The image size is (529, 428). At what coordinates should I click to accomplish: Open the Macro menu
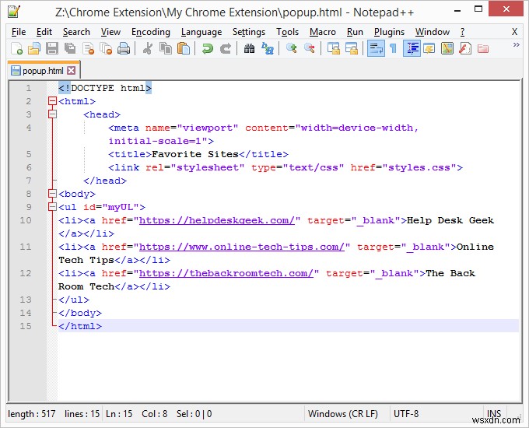[x=323, y=32]
